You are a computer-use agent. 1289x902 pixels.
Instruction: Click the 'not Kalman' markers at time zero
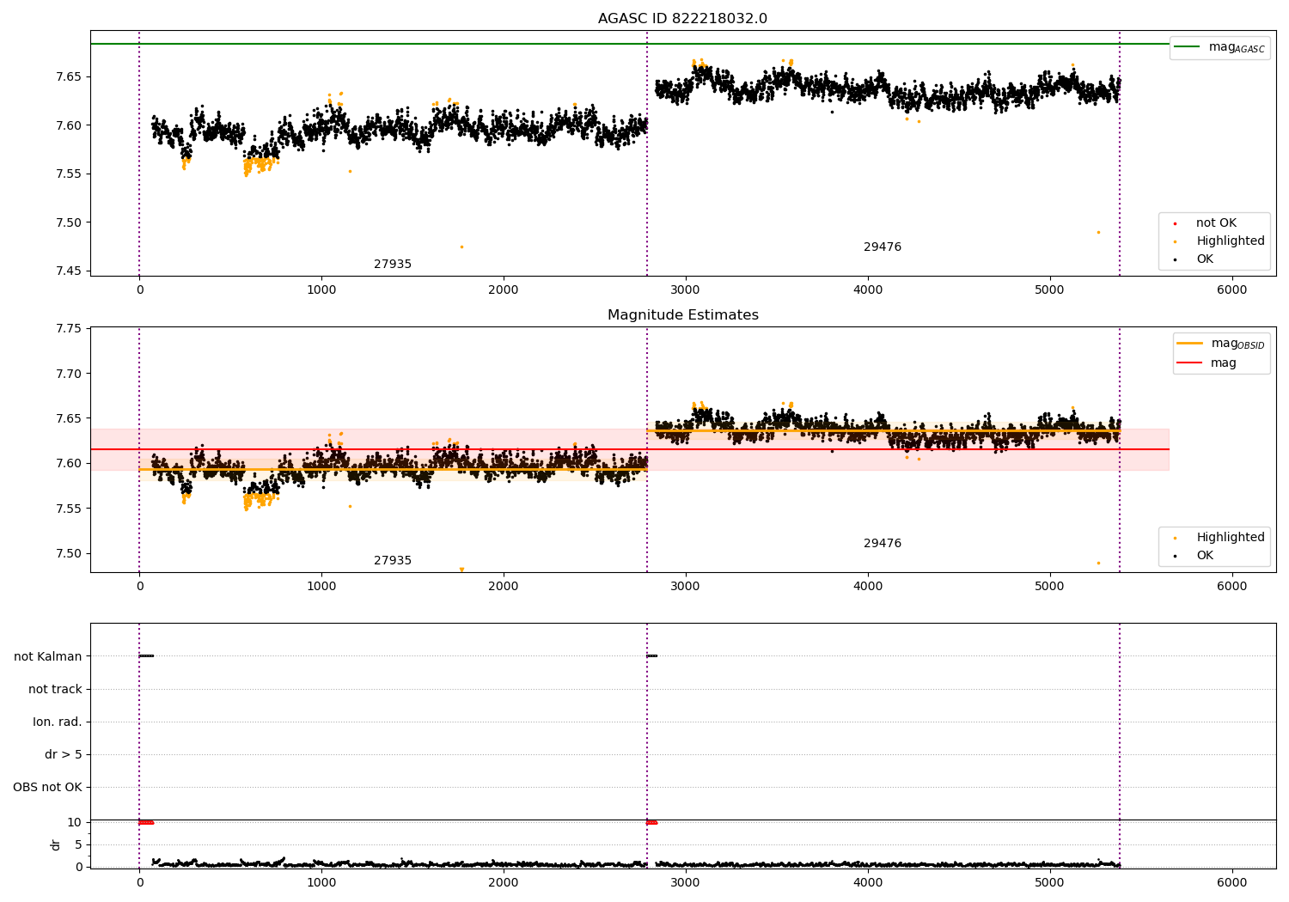click(x=146, y=656)
